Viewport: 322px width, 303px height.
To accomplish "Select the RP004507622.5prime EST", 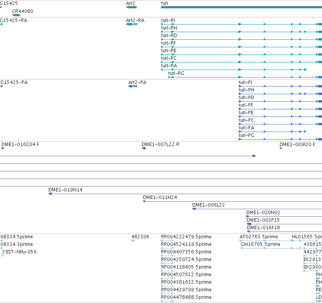I will (x=168, y=278).
